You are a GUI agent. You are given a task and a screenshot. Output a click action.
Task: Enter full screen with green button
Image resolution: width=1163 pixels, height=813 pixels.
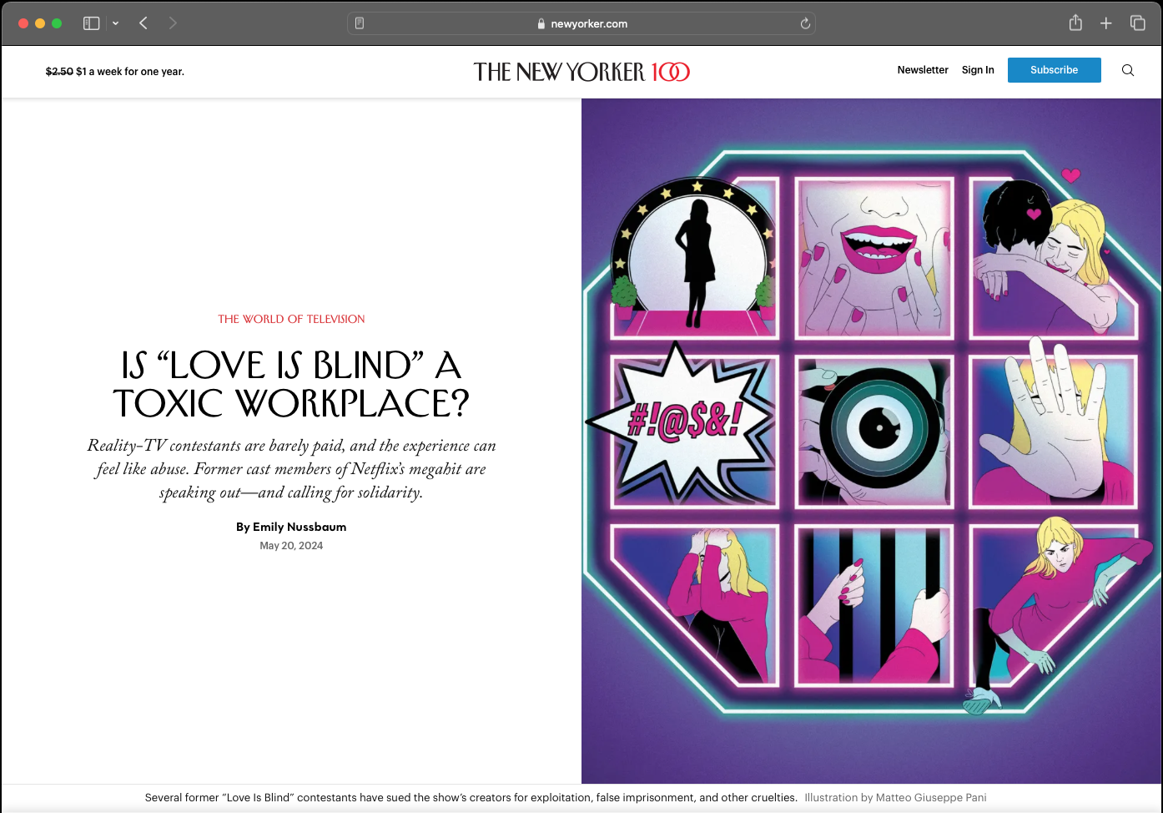(57, 23)
